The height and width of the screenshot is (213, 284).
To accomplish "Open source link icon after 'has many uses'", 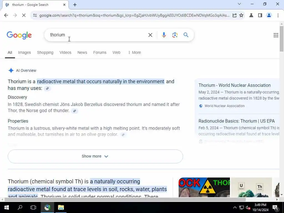I will coord(47,88).
